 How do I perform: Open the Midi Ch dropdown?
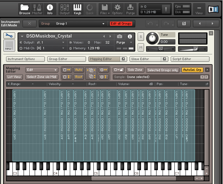(x=42, y=48)
